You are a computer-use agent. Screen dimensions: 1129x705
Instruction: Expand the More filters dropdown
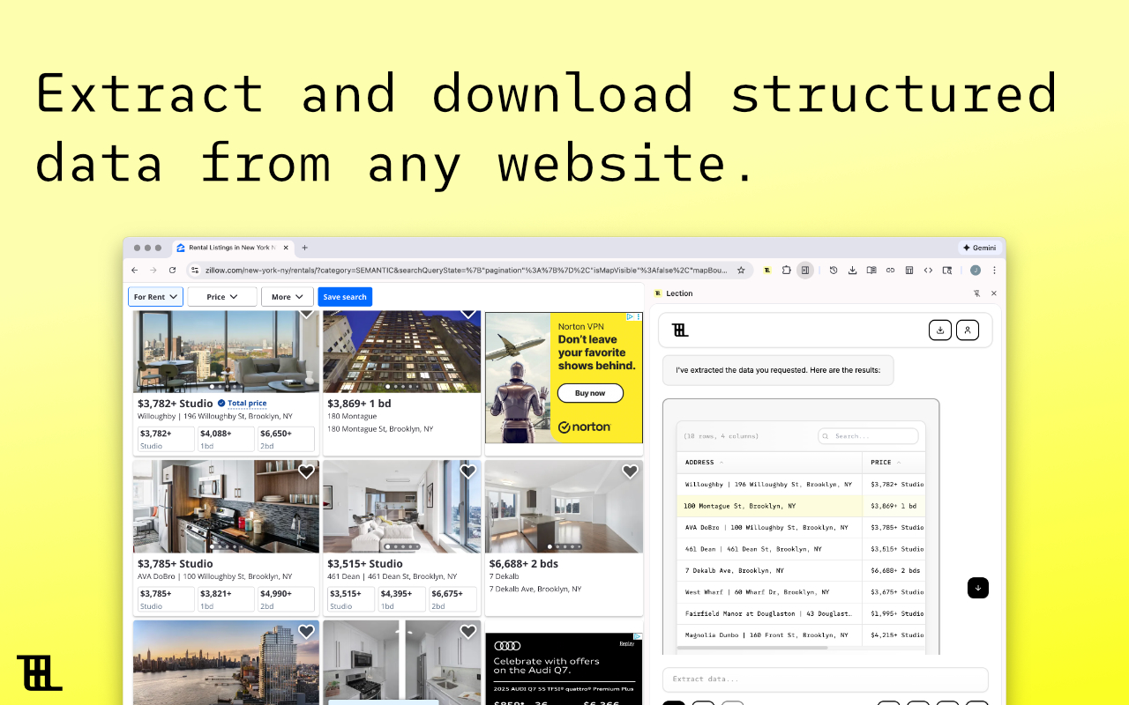[x=288, y=297]
